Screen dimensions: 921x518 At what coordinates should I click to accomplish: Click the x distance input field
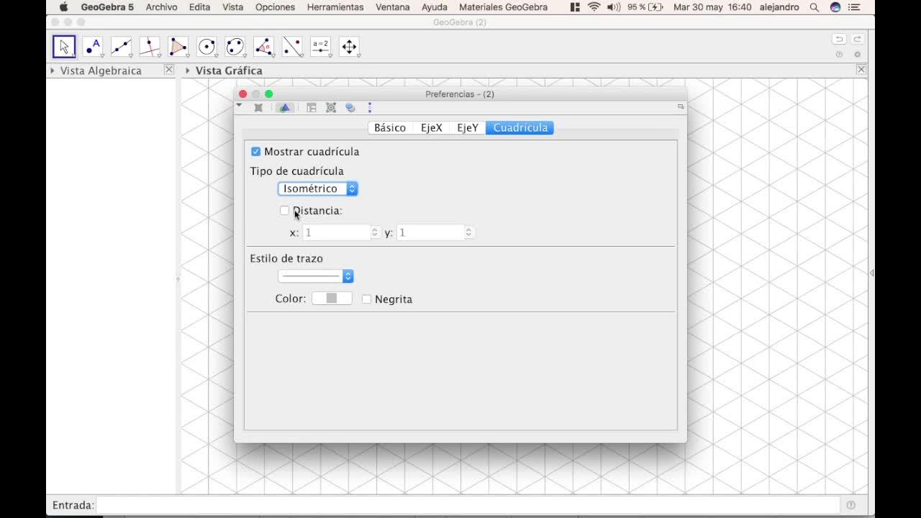click(x=336, y=232)
